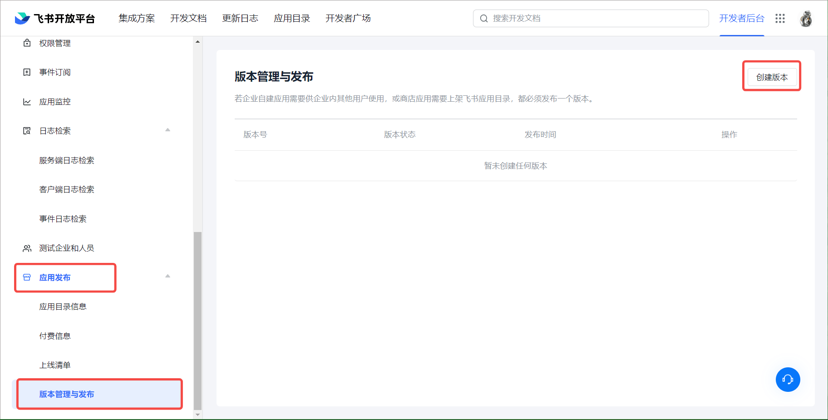Image resolution: width=828 pixels, height=420 pixels.
Task: Click the 应用监控 chart icon
Action: coord(27,102)
